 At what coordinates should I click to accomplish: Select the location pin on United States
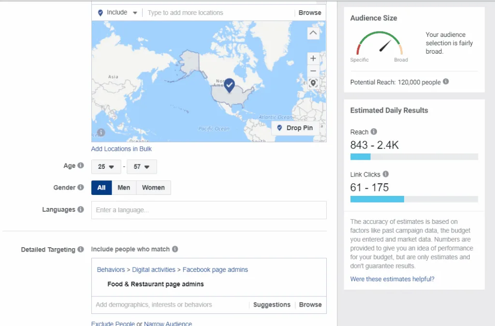230,85
